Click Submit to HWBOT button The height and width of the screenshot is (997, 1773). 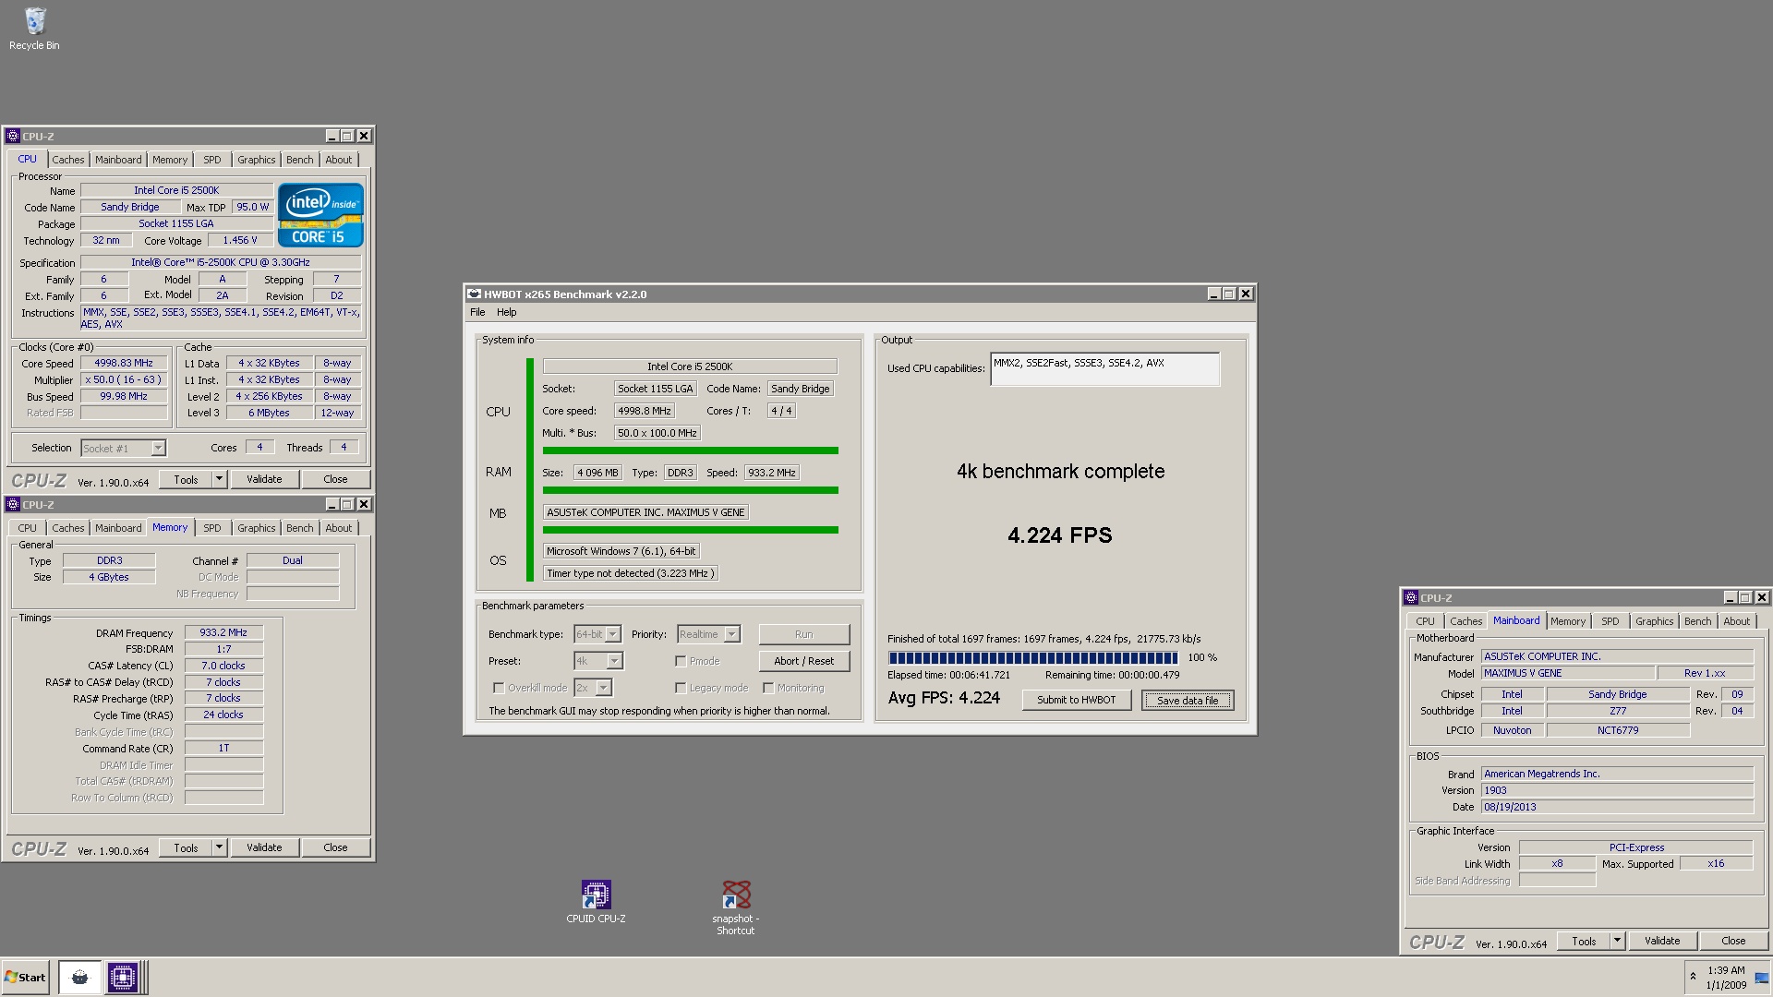coord(1077,700)
